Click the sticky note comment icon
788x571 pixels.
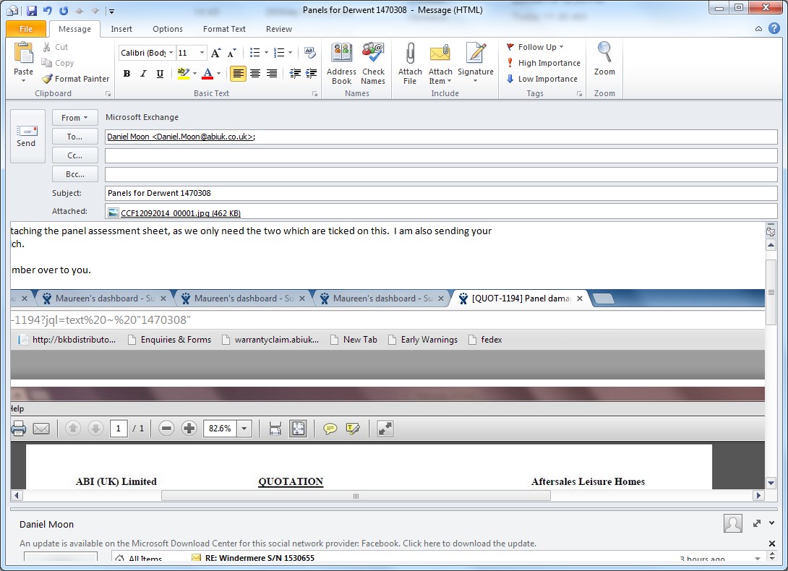click(x=330, y=429)
